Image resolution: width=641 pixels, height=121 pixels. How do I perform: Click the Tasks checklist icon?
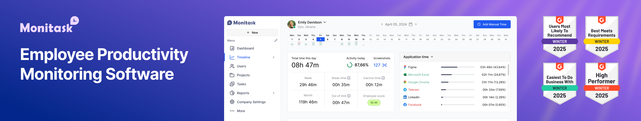(x=232, y=84)
